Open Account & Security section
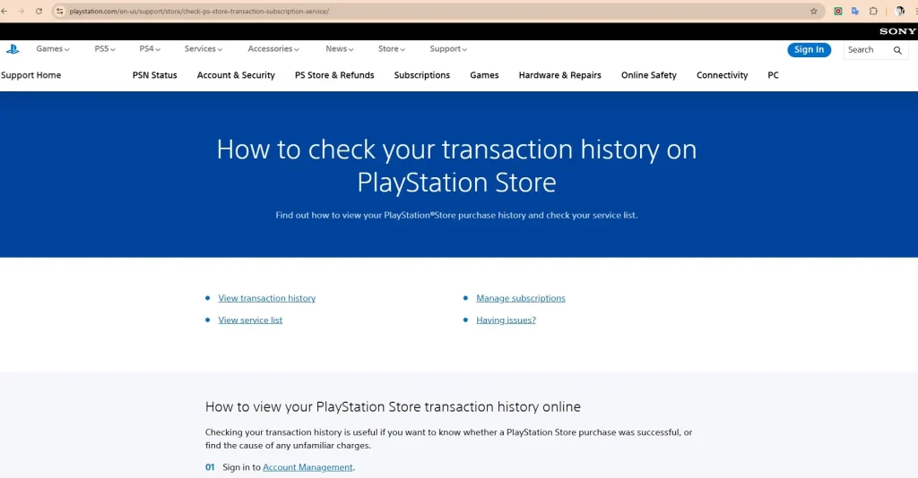The width and height of the screenshot is (918, 478). tap(236, 75)
